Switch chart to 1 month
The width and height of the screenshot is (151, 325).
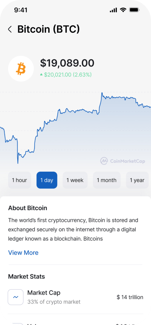107,180
